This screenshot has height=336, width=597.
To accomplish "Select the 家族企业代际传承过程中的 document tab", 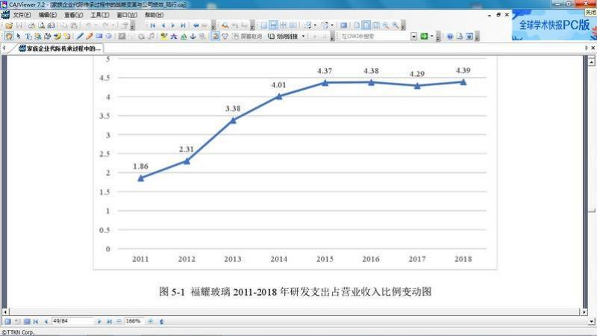I will click(x=63, y=48).
